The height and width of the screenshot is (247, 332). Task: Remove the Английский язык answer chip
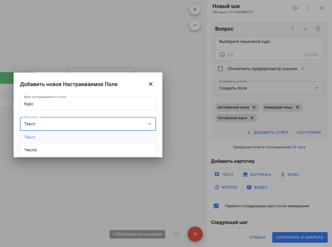254,107
